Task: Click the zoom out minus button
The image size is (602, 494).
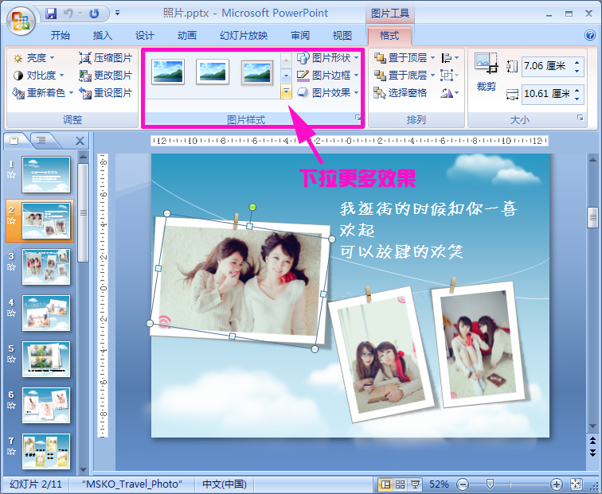Action: 463,484
